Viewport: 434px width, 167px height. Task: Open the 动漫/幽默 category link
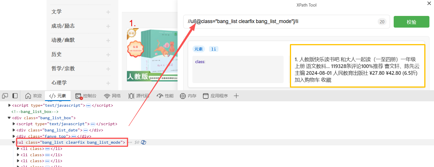click(x=63, y=40)
